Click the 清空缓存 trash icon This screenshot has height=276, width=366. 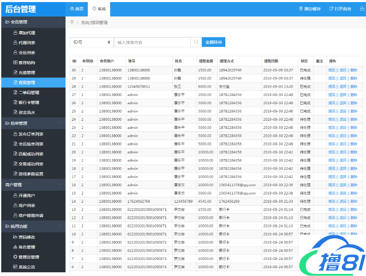coord(301,9)
